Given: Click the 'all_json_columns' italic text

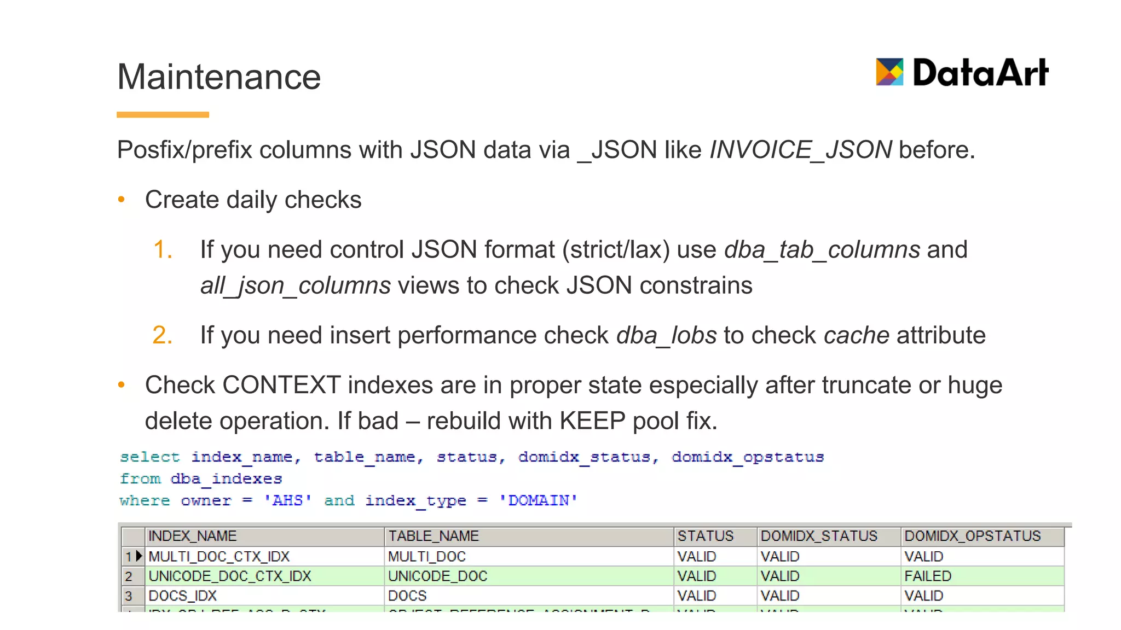Looking at the screenshot, I should [296, 286].
